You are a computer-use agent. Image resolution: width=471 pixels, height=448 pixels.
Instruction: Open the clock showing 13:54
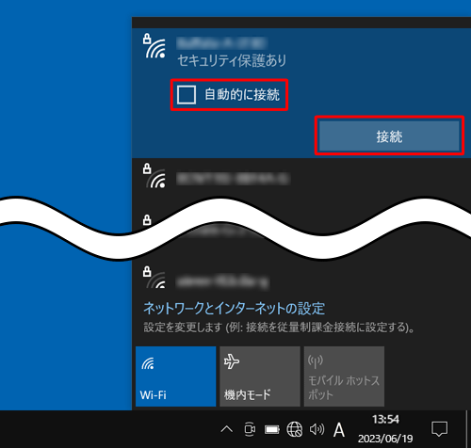385,429
